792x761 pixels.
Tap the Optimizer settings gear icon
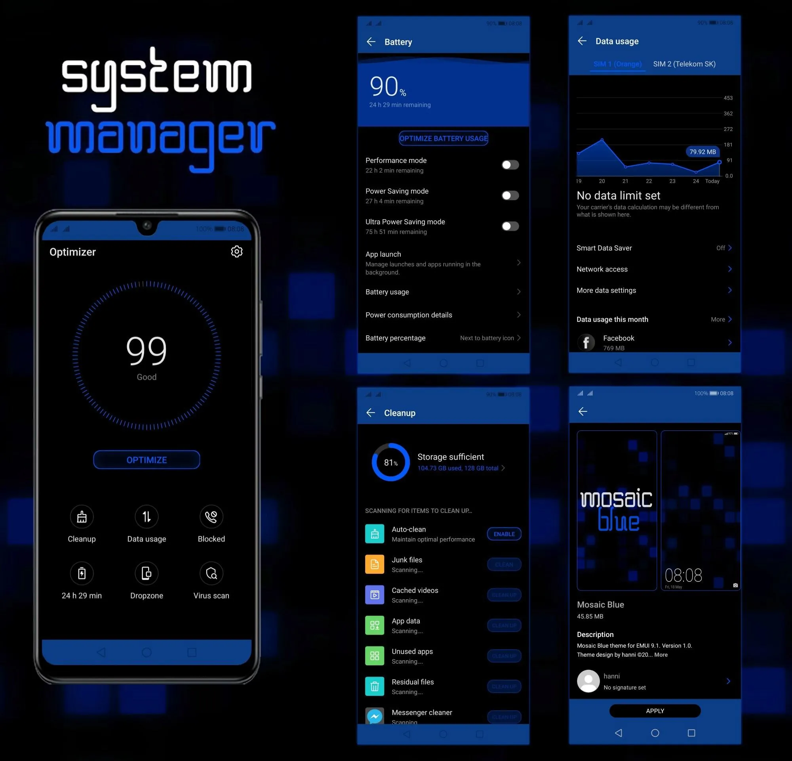[237, 251]
